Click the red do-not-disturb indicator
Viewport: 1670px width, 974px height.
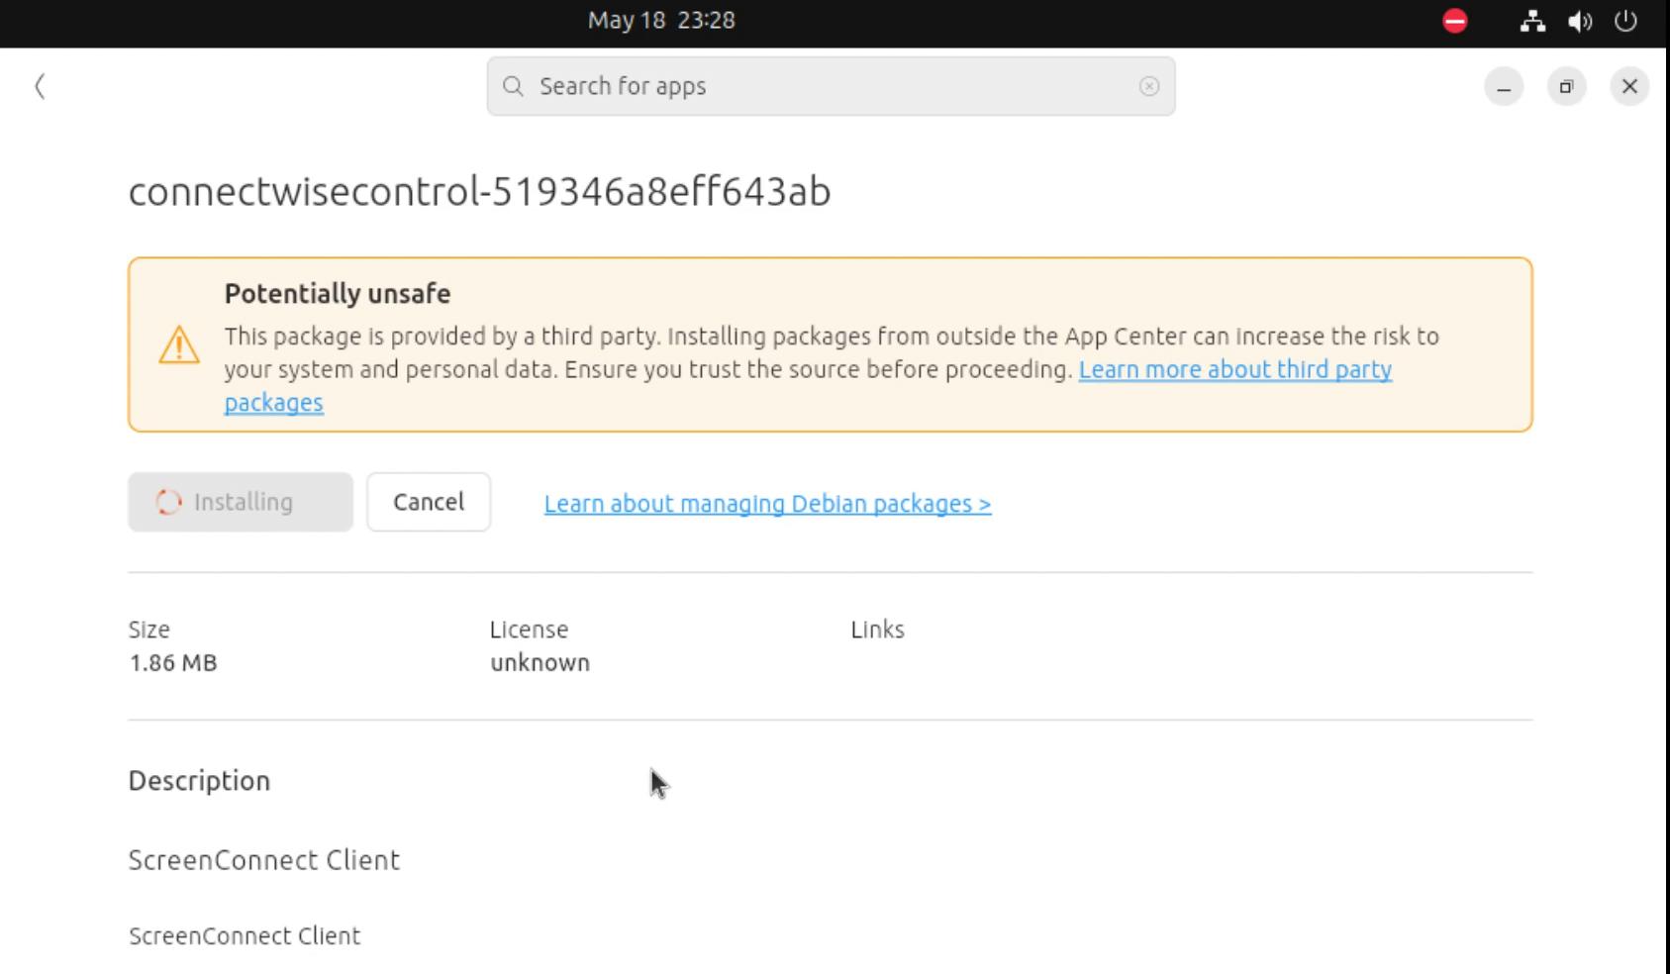[1455, 21]
